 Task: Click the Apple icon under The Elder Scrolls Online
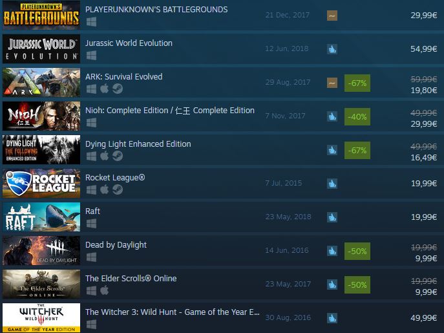[x=104, y=290]
